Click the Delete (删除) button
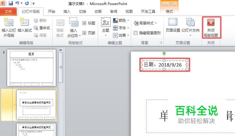 (40, 20)
